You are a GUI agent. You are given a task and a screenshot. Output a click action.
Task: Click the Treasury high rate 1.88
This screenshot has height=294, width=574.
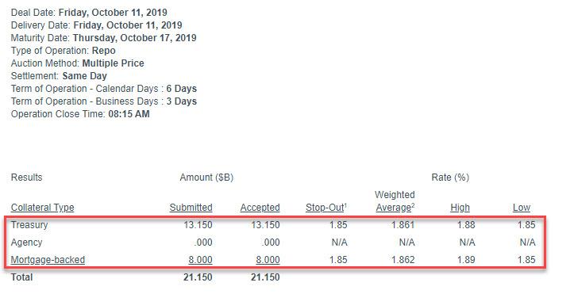click(466, 225)
